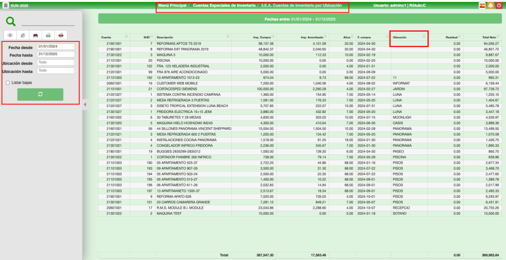Click the eye preview icon in toolbar

pos(10,35)
